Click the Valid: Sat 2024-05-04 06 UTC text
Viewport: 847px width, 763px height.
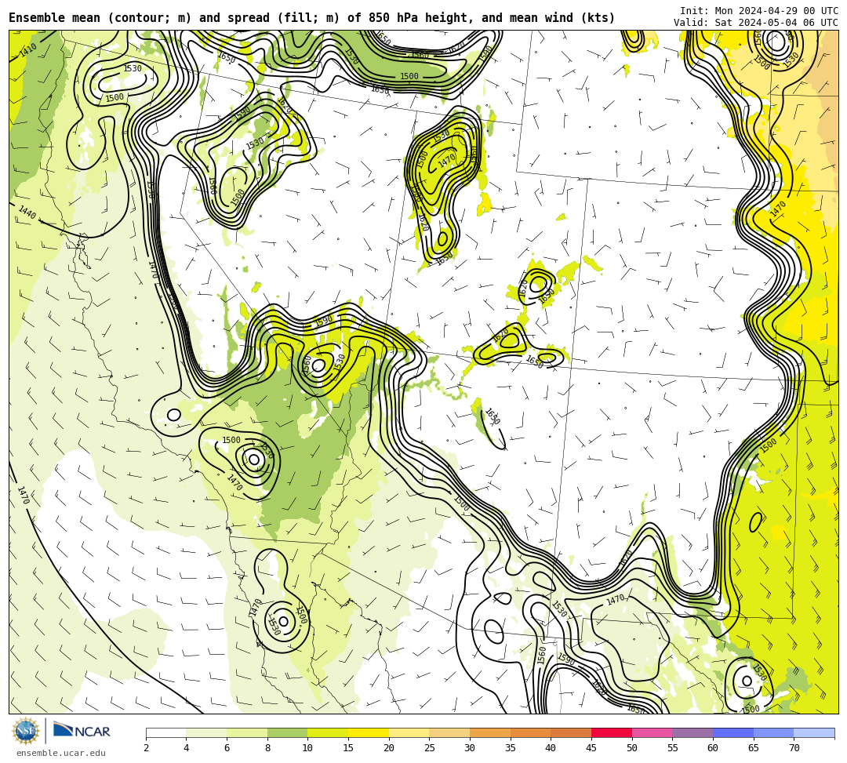pos(756,22)
